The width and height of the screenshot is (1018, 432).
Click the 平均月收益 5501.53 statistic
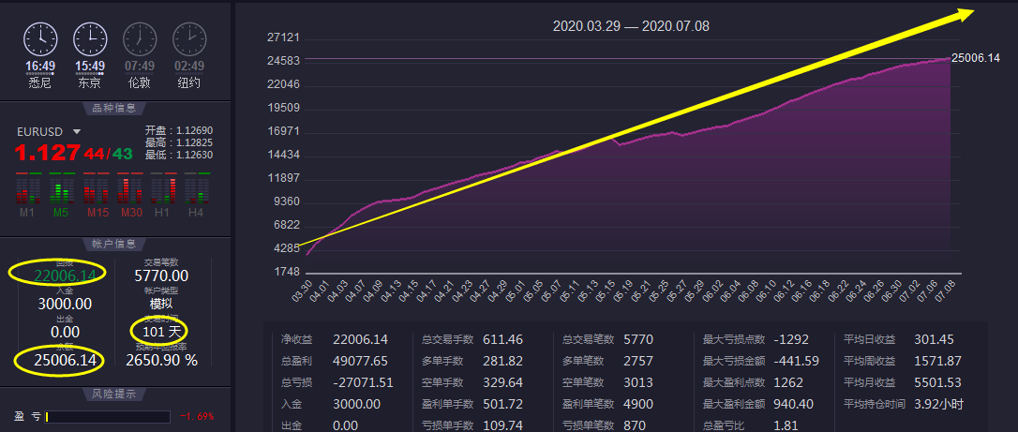pos(903,382)
